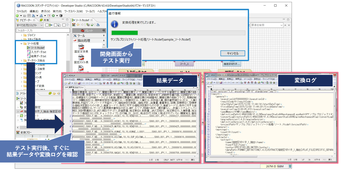Collapse the palette with the double-arrow icon
This screenshot has height=170, width=342.
tap(104, 30)
